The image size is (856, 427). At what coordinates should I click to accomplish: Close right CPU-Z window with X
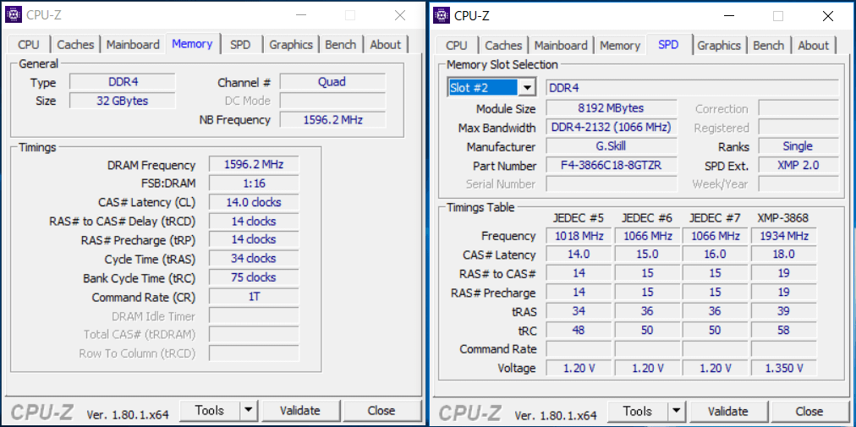point(827,16)
